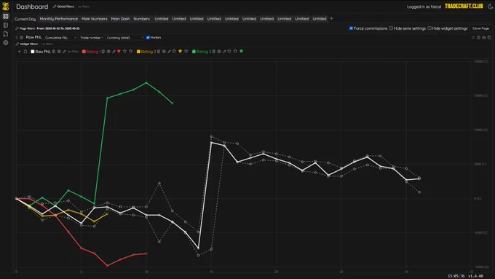
Task: Click the white Raw PNL color swatch
Action: [x=33, y=52]
